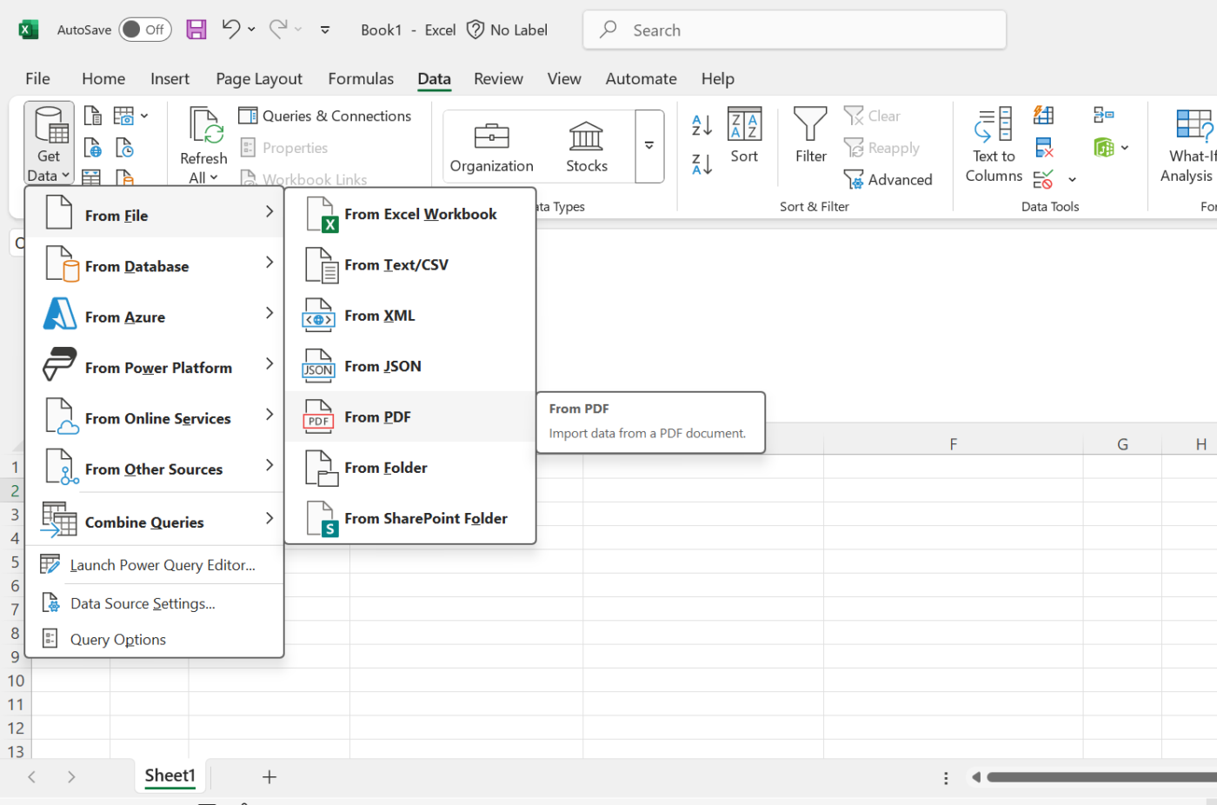Screen dimensions: 1217x805
Task: Sort Z to A descending icon
Action: pos(702,163)
